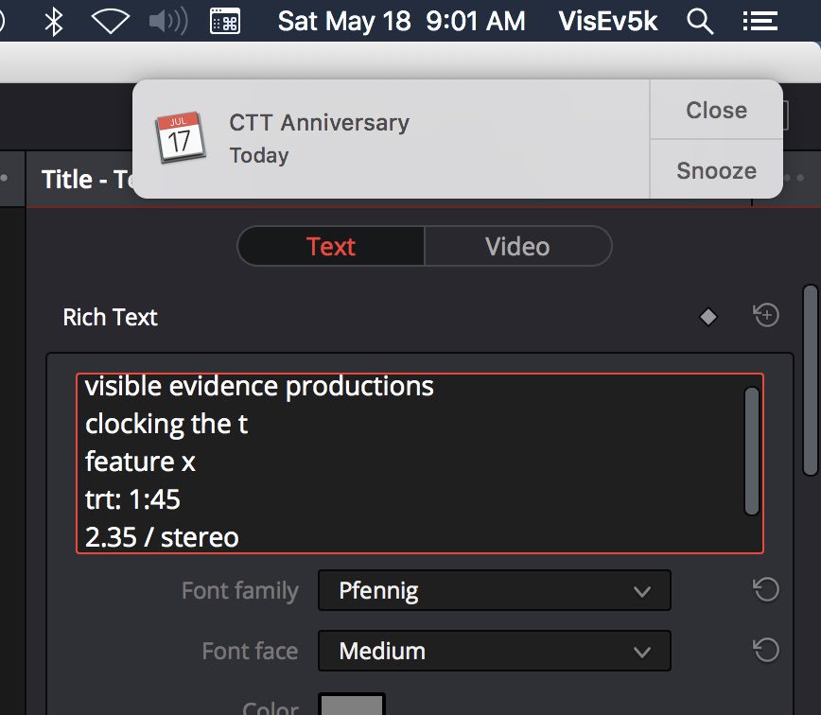Click the Rich Text box scrollbar

[x=751, y=450]
